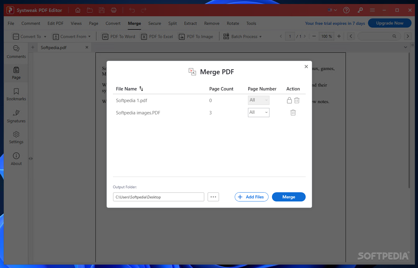This screenshot has height=268, width=418.
Task: Open the Views menu
Action: click(x=76, y=23)
